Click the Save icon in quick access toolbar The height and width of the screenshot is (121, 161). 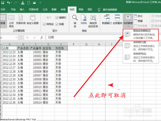[x=3, y=3]
